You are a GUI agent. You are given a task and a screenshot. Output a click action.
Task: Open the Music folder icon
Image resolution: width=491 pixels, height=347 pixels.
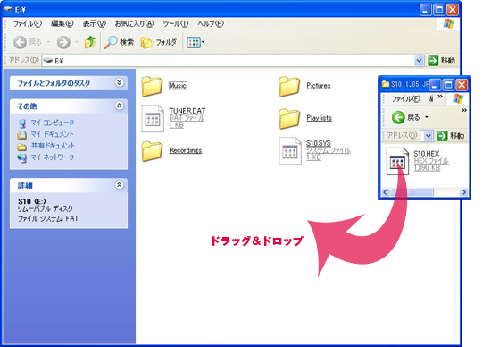point(152,86)
